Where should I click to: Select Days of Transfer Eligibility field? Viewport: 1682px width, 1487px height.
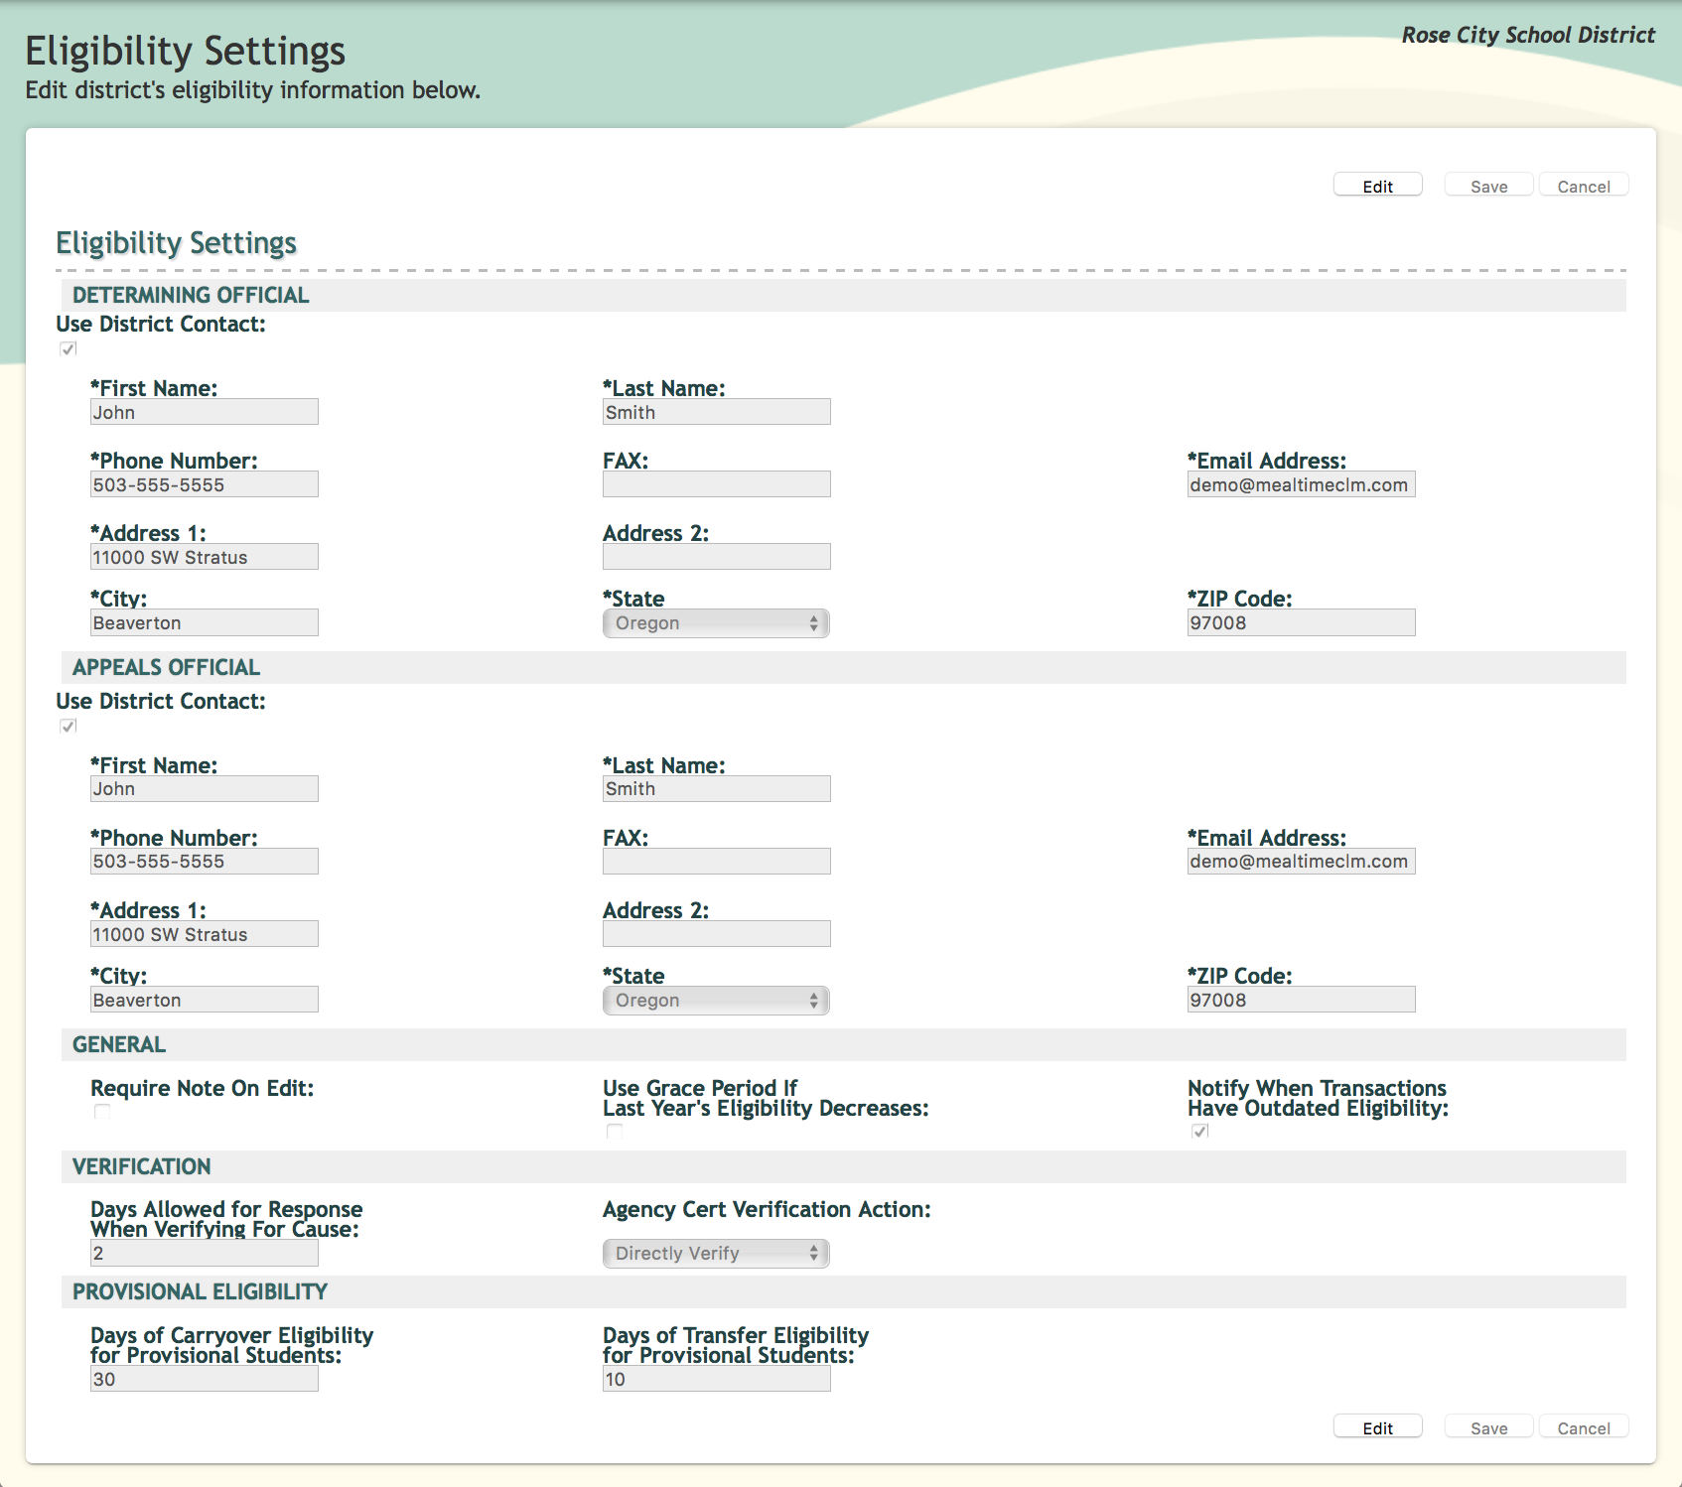(x=717, y=1379)
